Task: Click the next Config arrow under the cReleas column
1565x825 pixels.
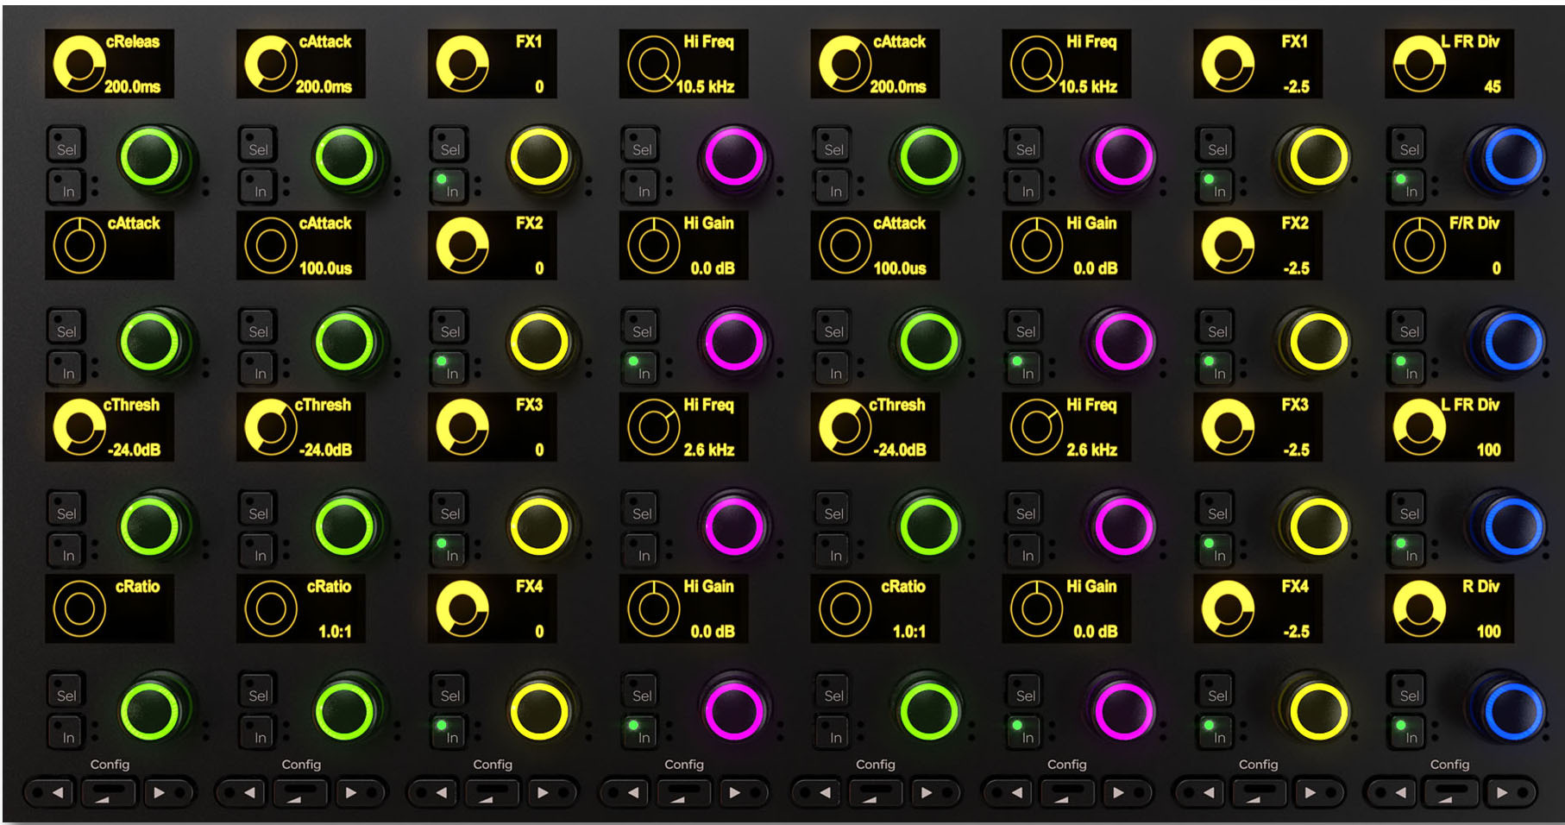Action: pos(168,792)
